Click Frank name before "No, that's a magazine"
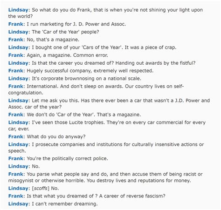The height and width of the screenshot is (210, 221). (x=16, y=40)
